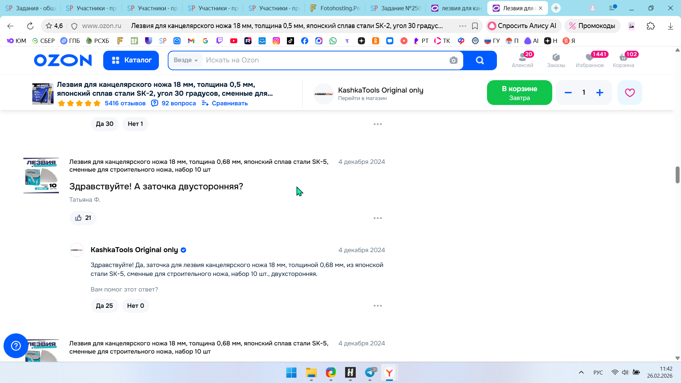Open the Каталог menu button

(131, 60)
